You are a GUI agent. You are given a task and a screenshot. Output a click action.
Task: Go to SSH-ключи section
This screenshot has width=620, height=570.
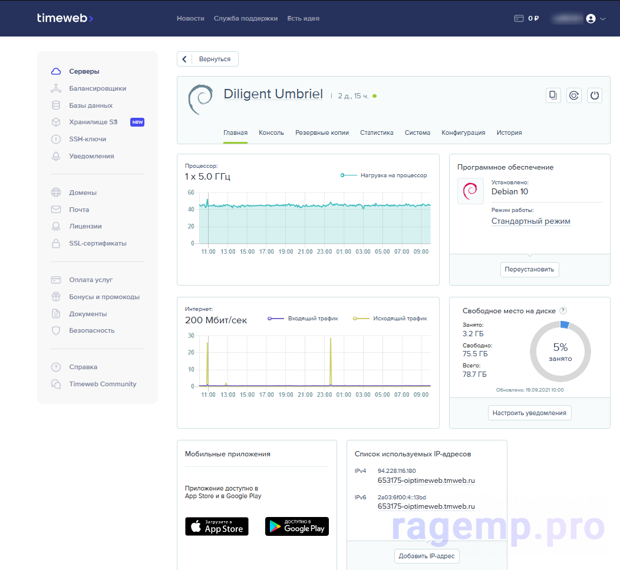[x=87, y=139]
